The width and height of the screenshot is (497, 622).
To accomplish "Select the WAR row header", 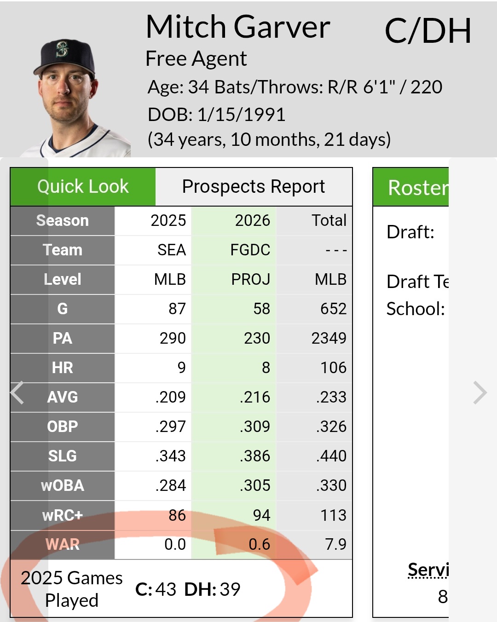I will point(63,544).
